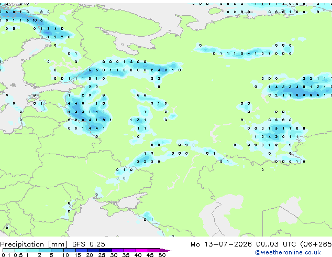The height and width of the screenshot is (257, 332).
Task: Click the 'GFS 0.25' model label
Action: pyautogui.click(x=88, y=244)
